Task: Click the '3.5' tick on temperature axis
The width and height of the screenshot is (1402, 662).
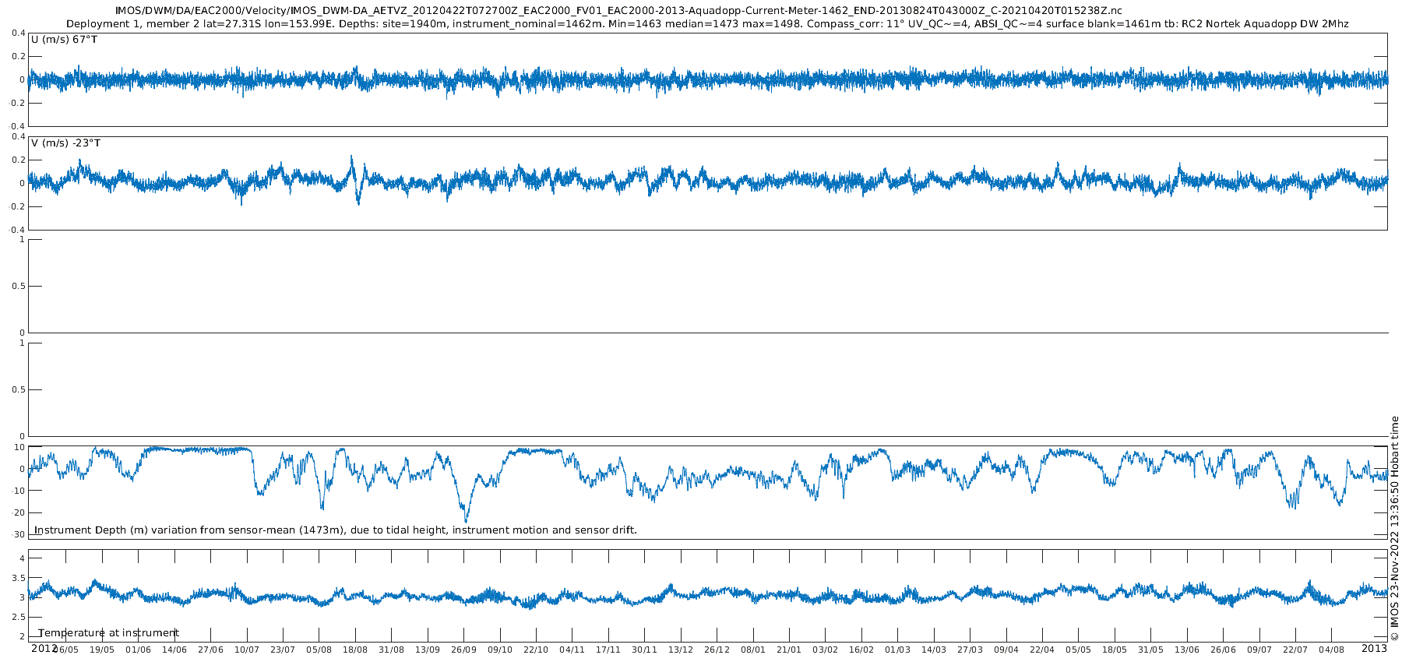Action: point(17,578)
